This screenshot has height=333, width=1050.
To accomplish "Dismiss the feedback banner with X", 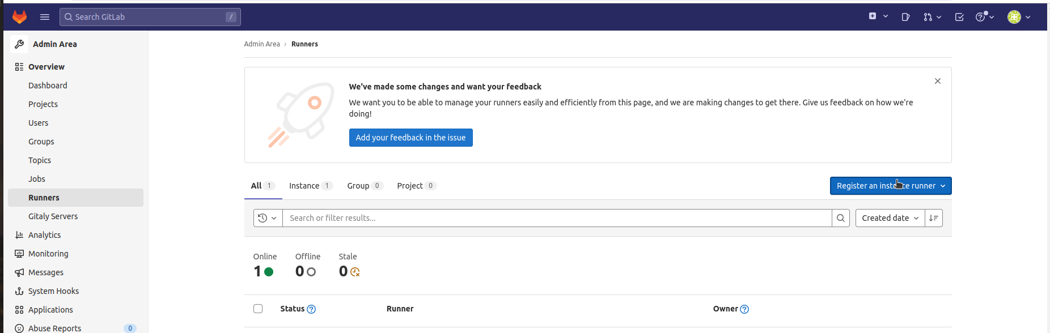I will point(938,81).
